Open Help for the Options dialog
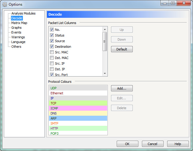The height and width of the screenshot is (151, 193). click(178, 144)
